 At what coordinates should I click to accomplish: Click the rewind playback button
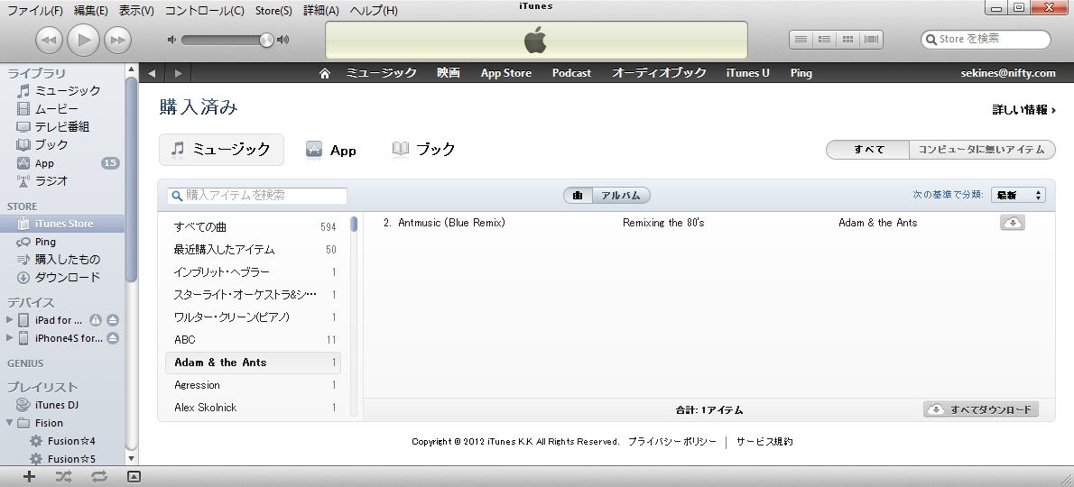pyautogui.click(x=49, y=41)
